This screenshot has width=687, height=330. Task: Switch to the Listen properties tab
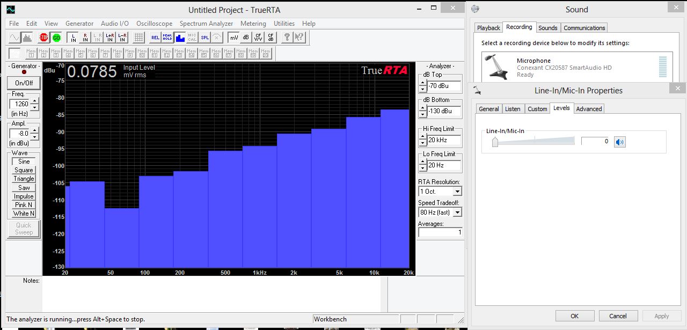click(x=513, y=109)
